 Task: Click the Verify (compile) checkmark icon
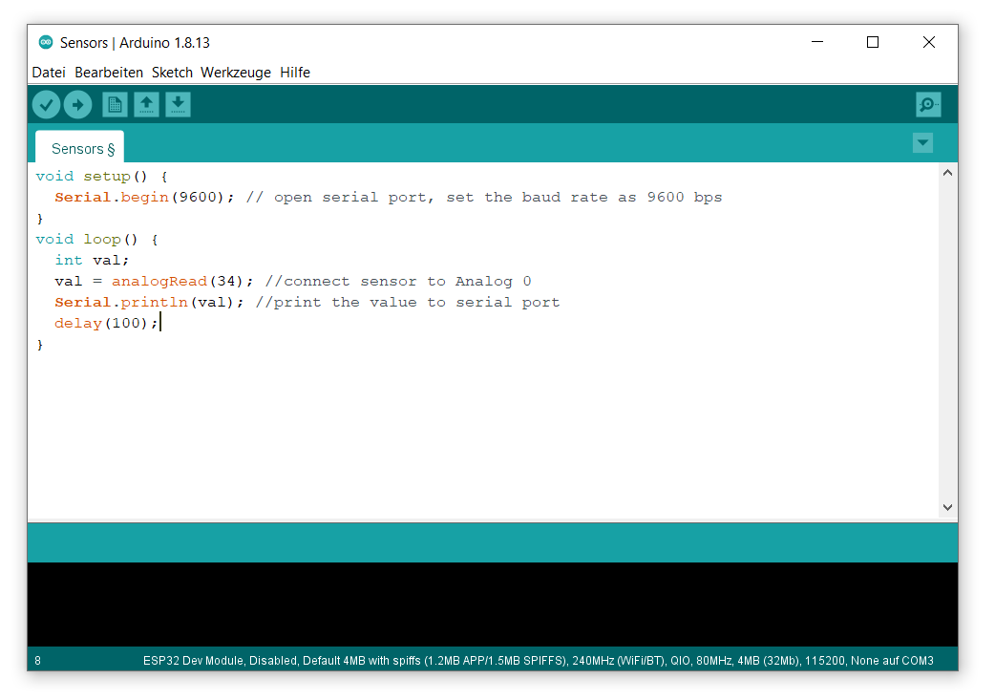click(x=46, y=104)
